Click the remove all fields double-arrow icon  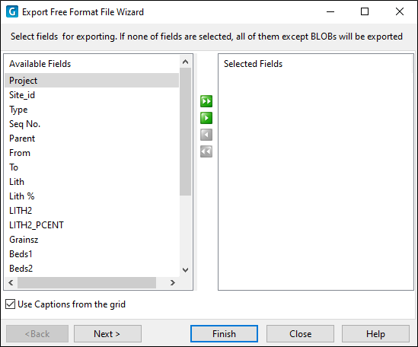(206, 151)
